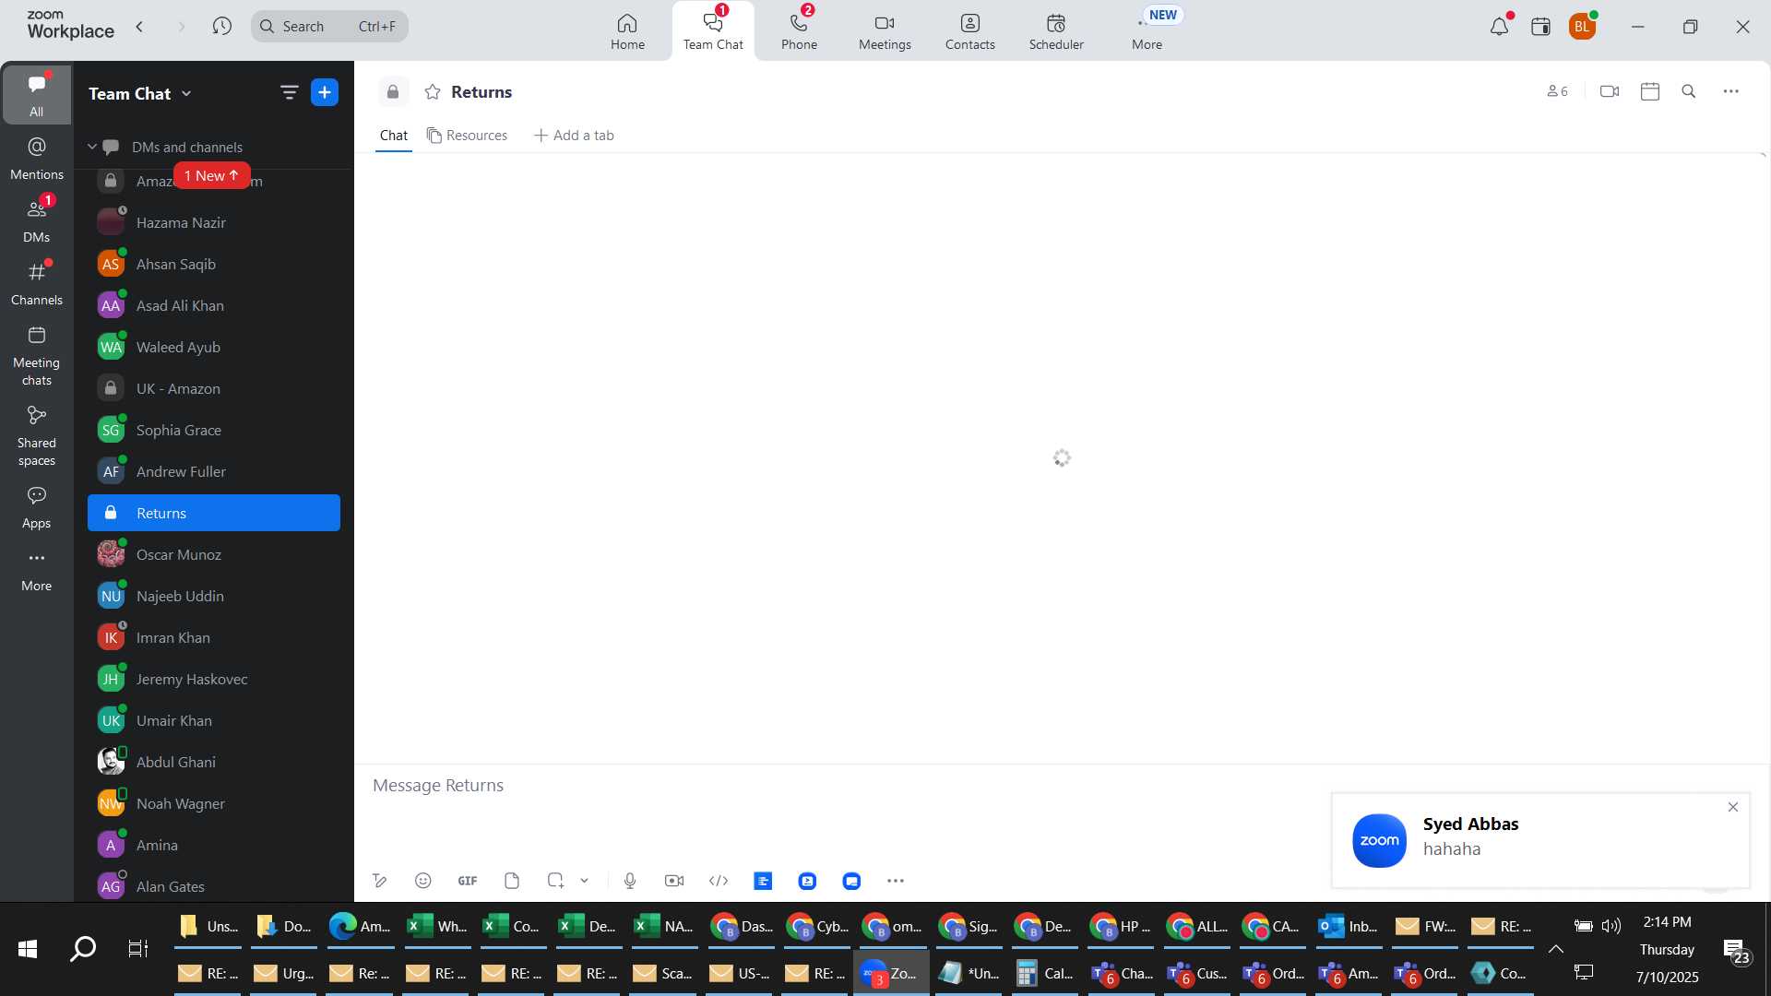Screen dimensions: 1771x996
Task: Open the emoji picker
Action: pyautogui.click(x=423, y=881)
